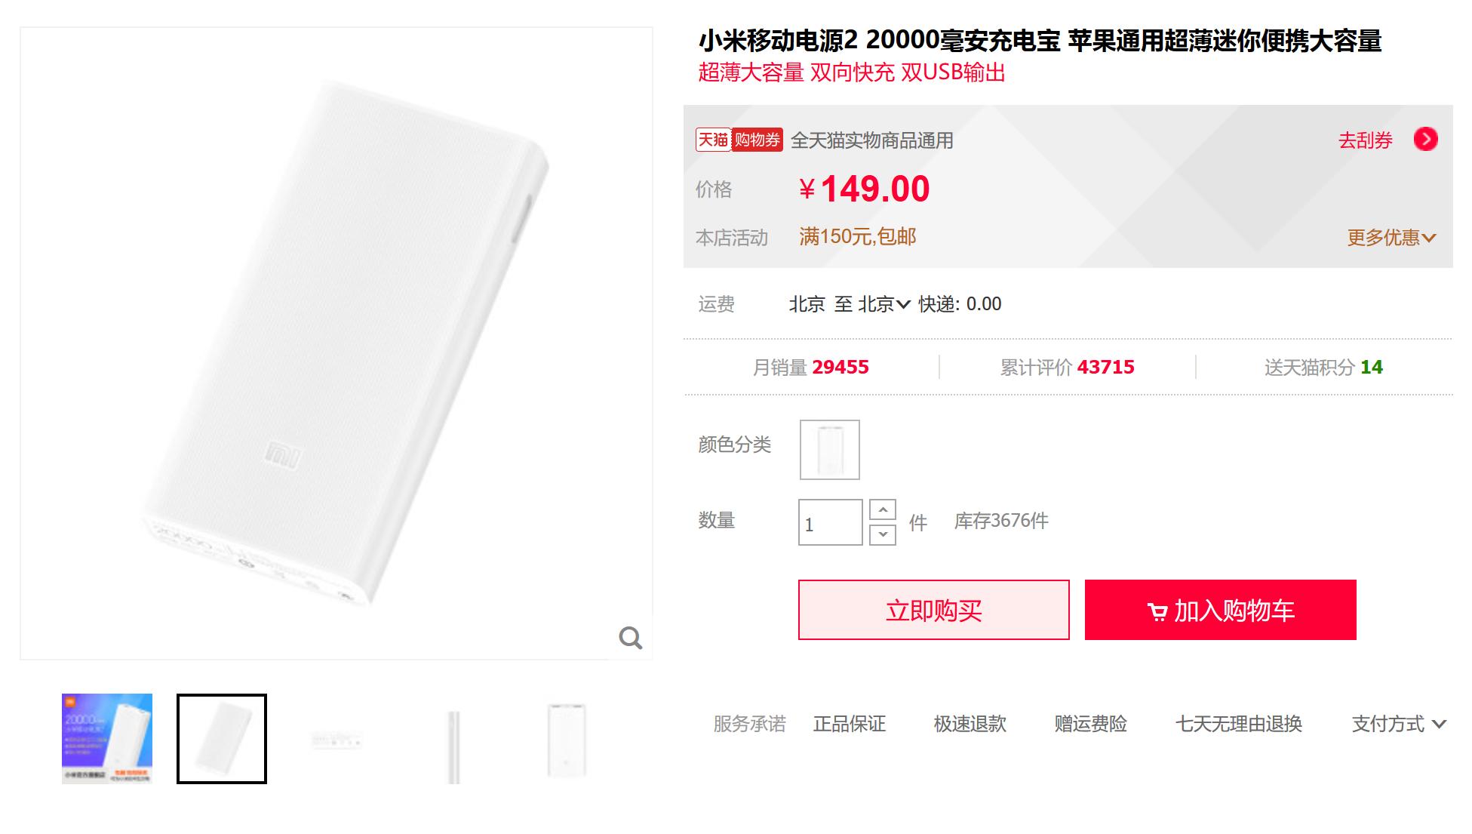Viewport: 1472px width, 834px height.
Task: Click the 天猫 购物券 badge icon
Action: click(x=739, y=140)
